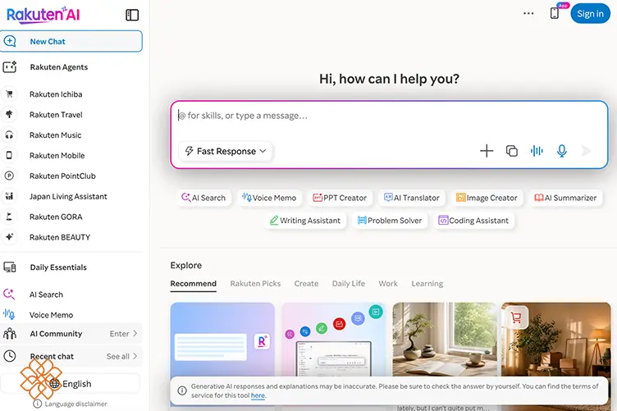
Task: Click the Japan Living Assistant icon
Action: [9, 196]
